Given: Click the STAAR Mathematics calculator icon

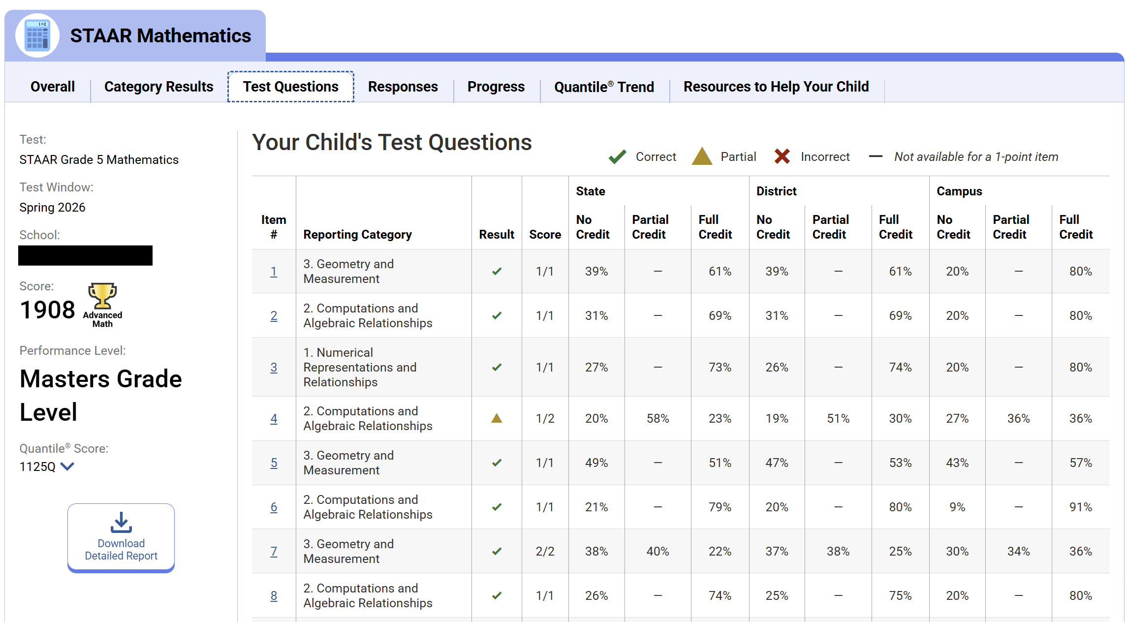Looking at the screenshot, I should 37,35.
